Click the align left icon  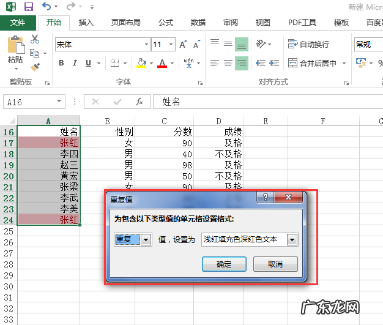coord(215,63)
